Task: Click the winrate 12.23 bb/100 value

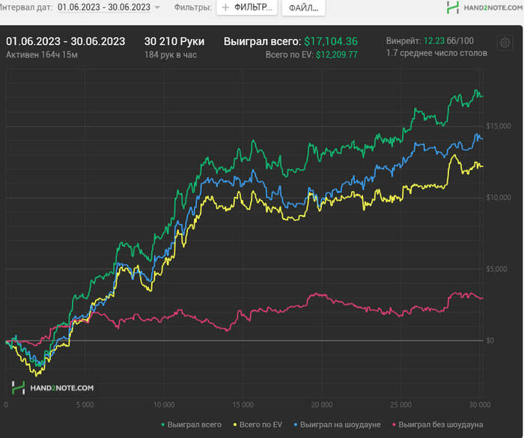Action: click(449, 40)
